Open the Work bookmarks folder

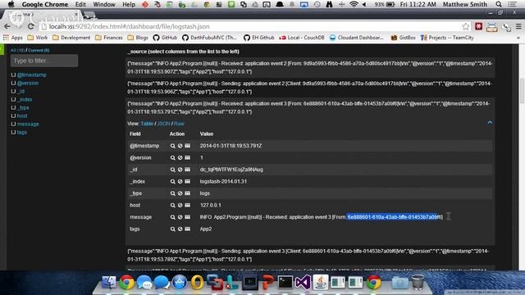37,38
